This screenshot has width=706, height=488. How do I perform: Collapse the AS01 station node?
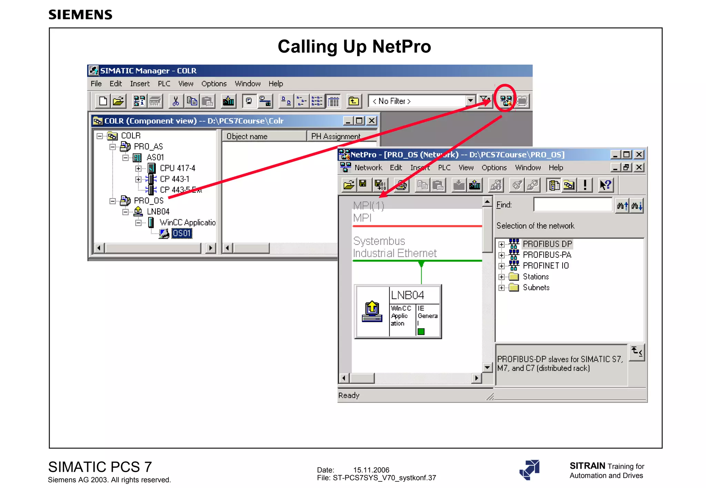125,158
